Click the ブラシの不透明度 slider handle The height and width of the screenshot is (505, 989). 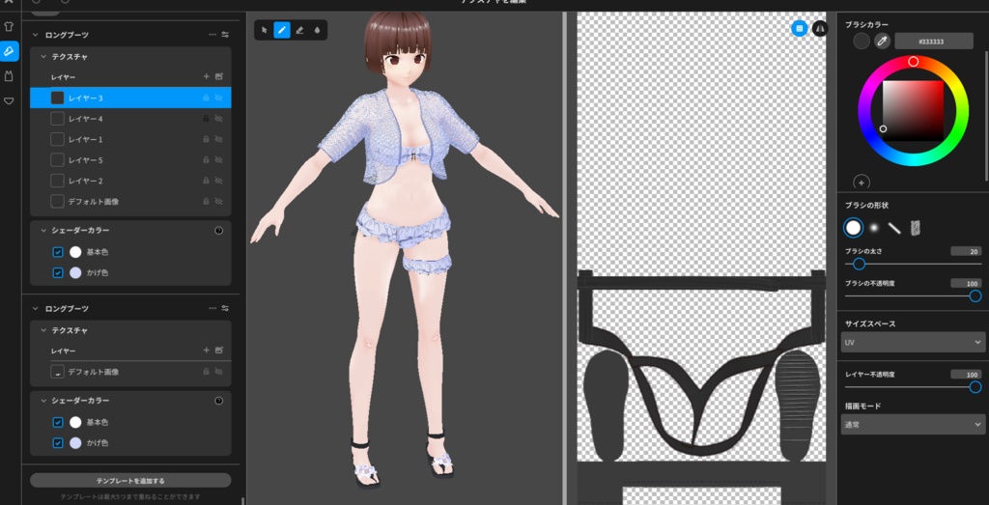click(975, 295)
